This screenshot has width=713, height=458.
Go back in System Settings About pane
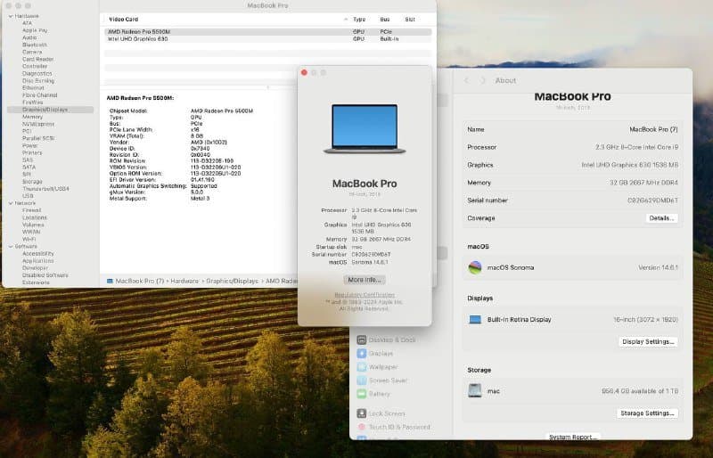466,80
